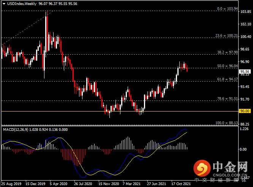Click the OHLC values 96.07 96.37 95.55 95.56
The width and height of the screenshot is (253, 187).
click(x=58, y=4)
